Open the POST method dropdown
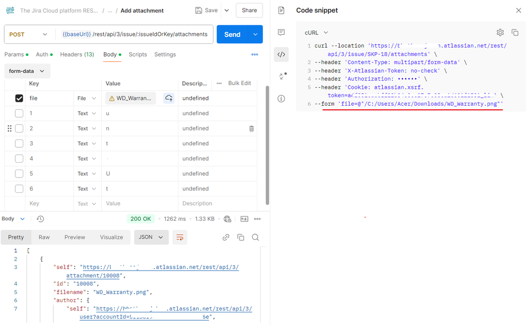The width and height of the screenshot is (529, 326). [28, 34]
